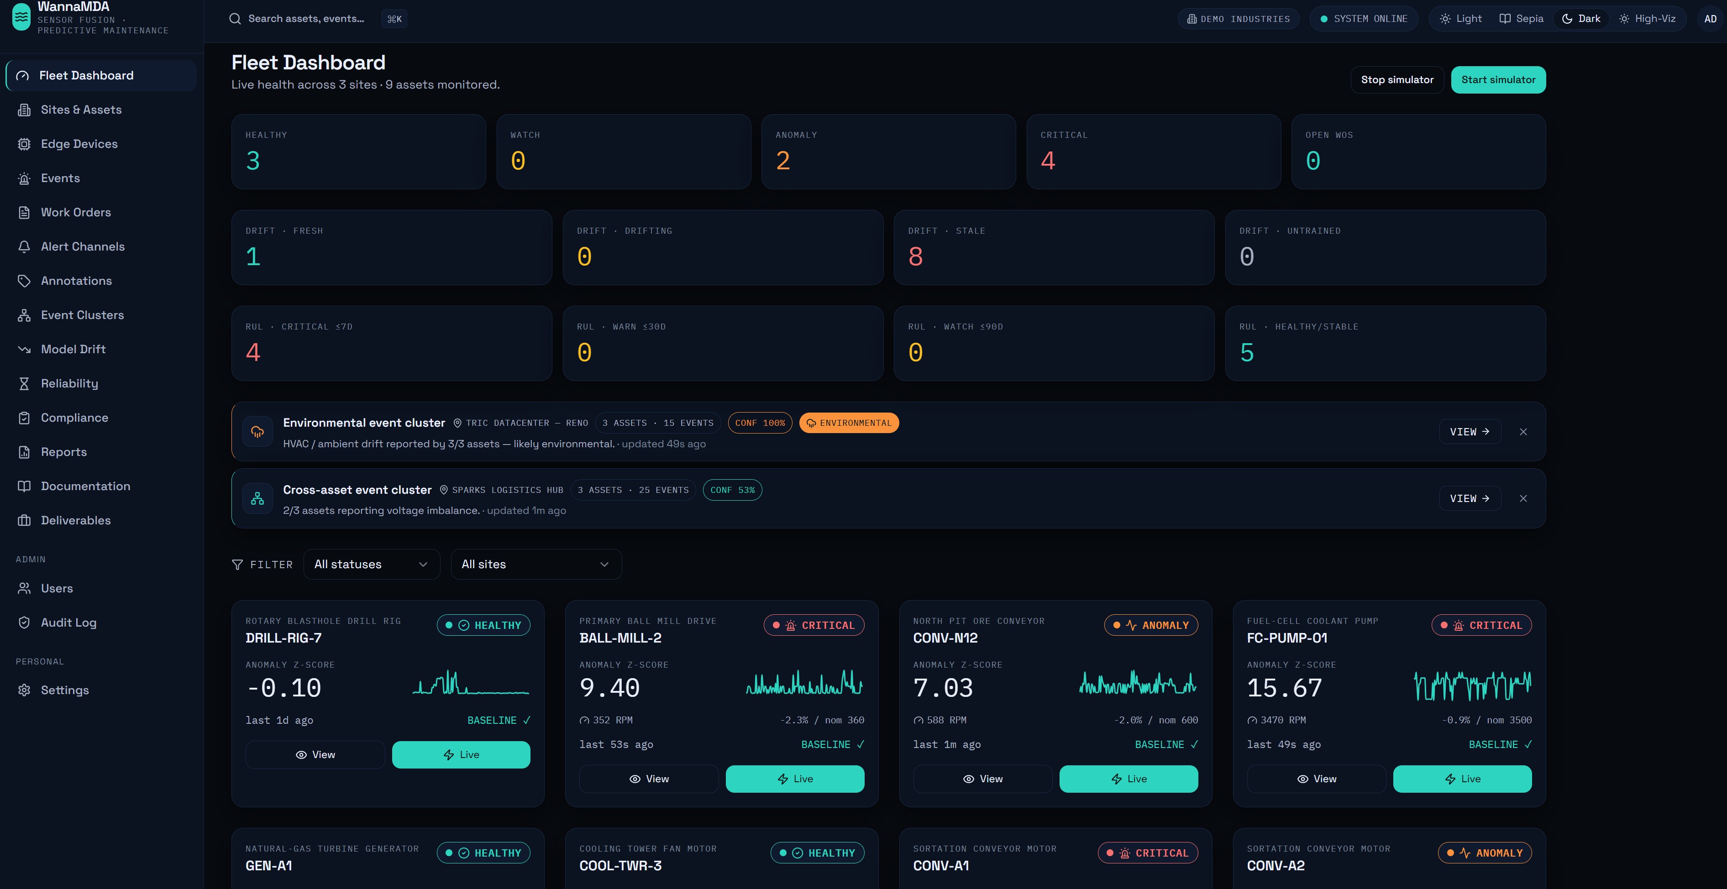Screen dimensions: 1727x889
Task: Click the Audit Log shield icon
Action: pyautogui.click(x=24, y=623)
